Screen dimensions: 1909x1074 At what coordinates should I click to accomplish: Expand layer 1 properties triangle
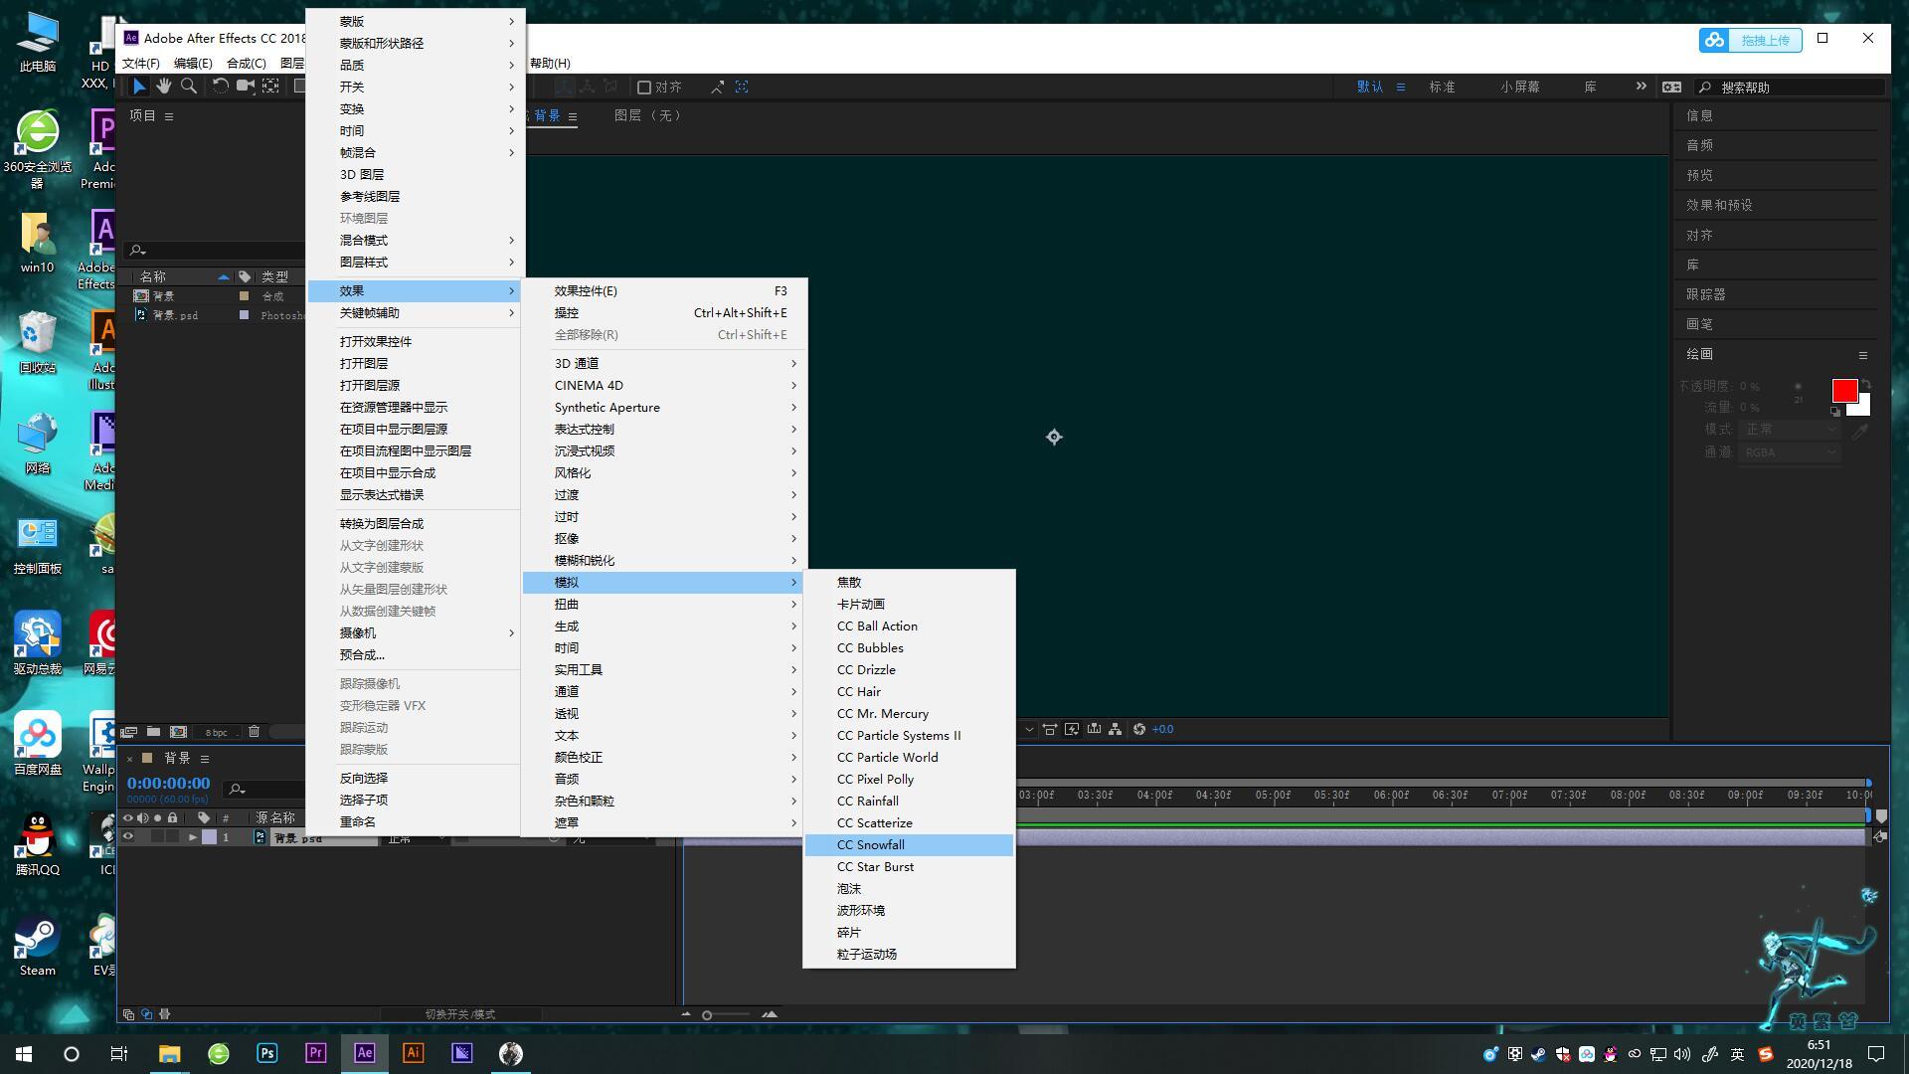click(193, 837)
